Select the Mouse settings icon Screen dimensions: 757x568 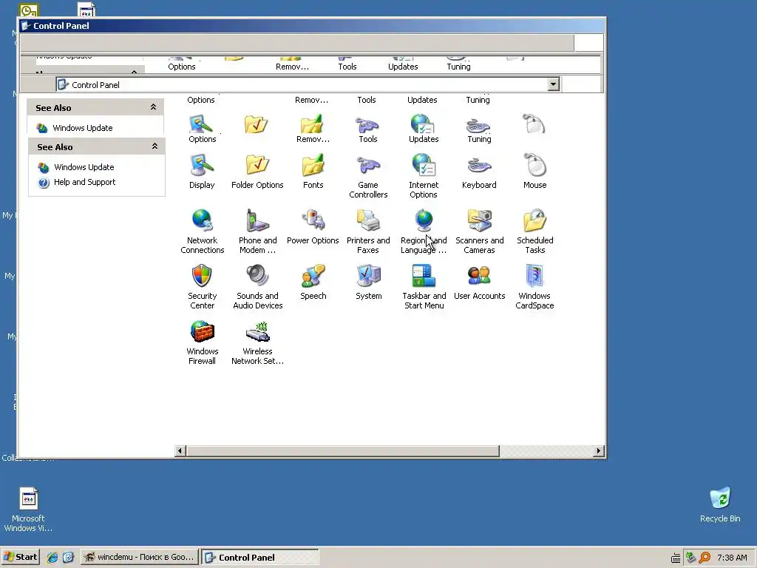(x=534, y=165)
